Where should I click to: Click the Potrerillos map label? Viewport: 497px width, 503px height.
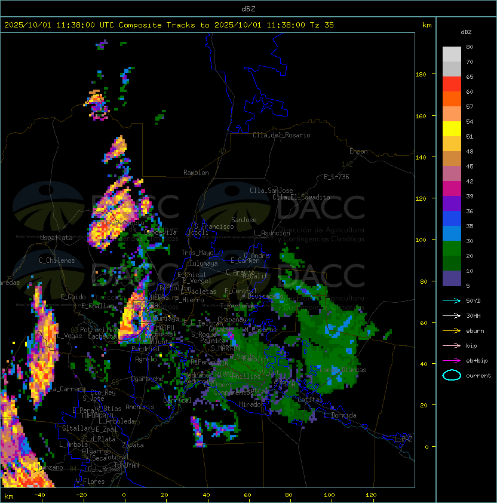[100, 330]
